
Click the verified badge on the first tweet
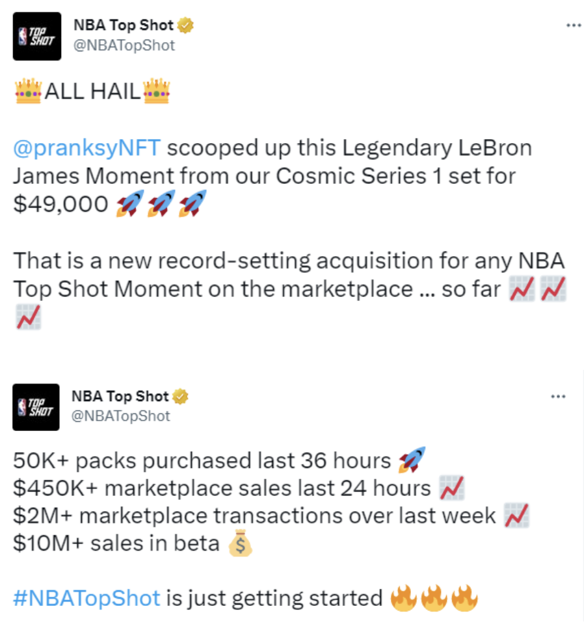(x=186, y=26)
